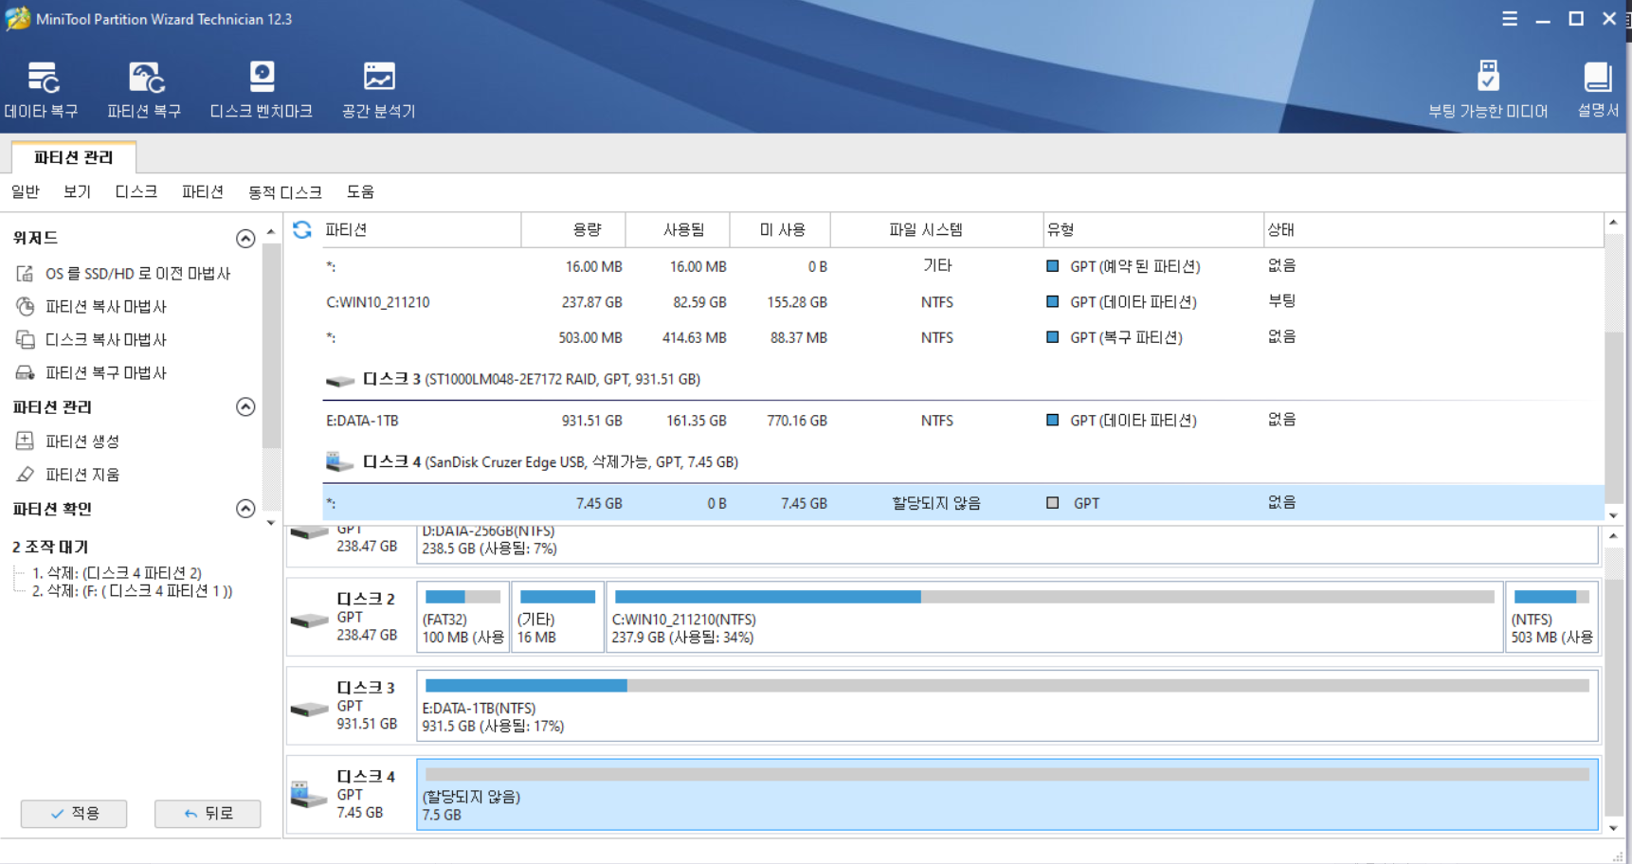
Task: Open the 파티션 menu
Action: point(203,192)
